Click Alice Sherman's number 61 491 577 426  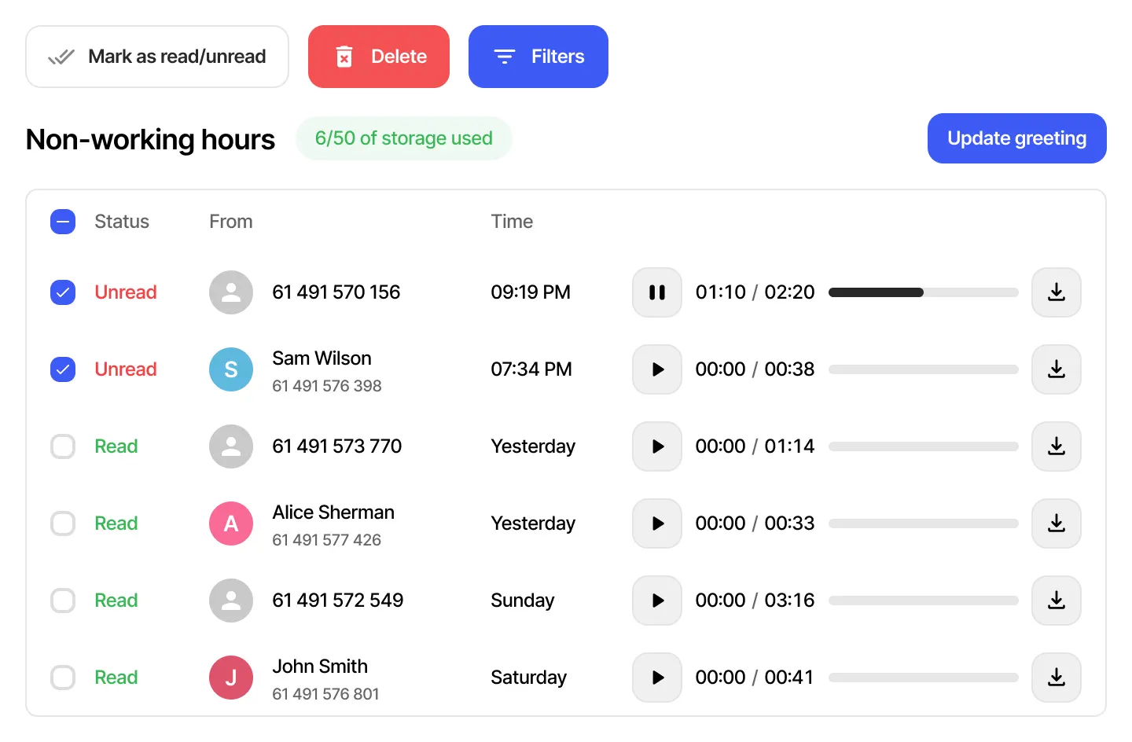[x=327, y=540]
